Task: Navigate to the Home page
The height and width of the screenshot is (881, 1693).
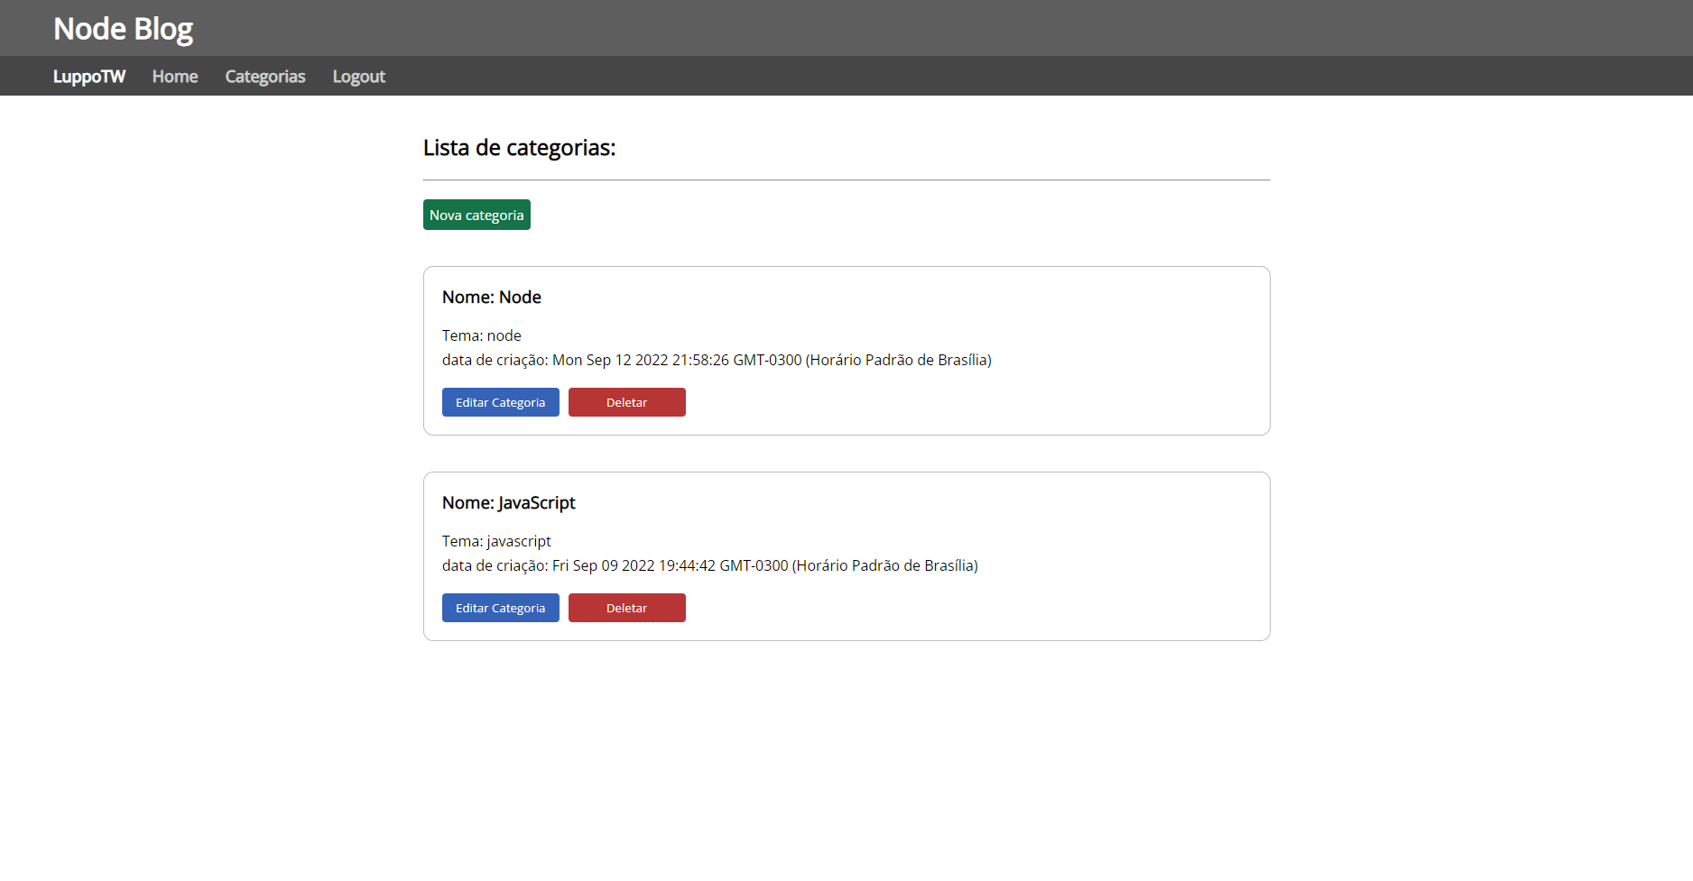Action: pyautogui.click(x=174, y=76)
